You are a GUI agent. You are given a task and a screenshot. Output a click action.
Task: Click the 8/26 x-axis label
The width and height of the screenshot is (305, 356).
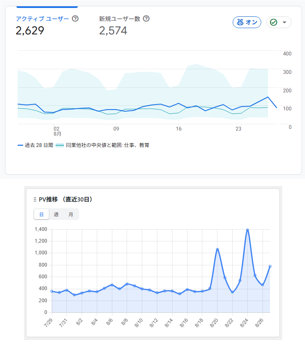259,322
